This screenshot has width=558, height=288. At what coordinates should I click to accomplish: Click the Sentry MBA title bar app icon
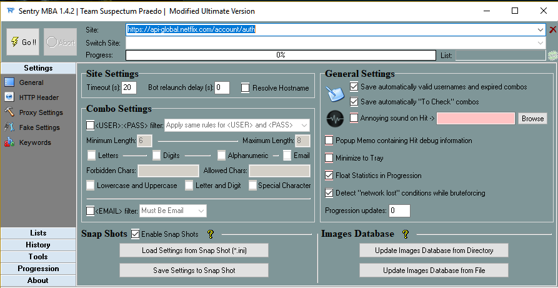(11, 11)
